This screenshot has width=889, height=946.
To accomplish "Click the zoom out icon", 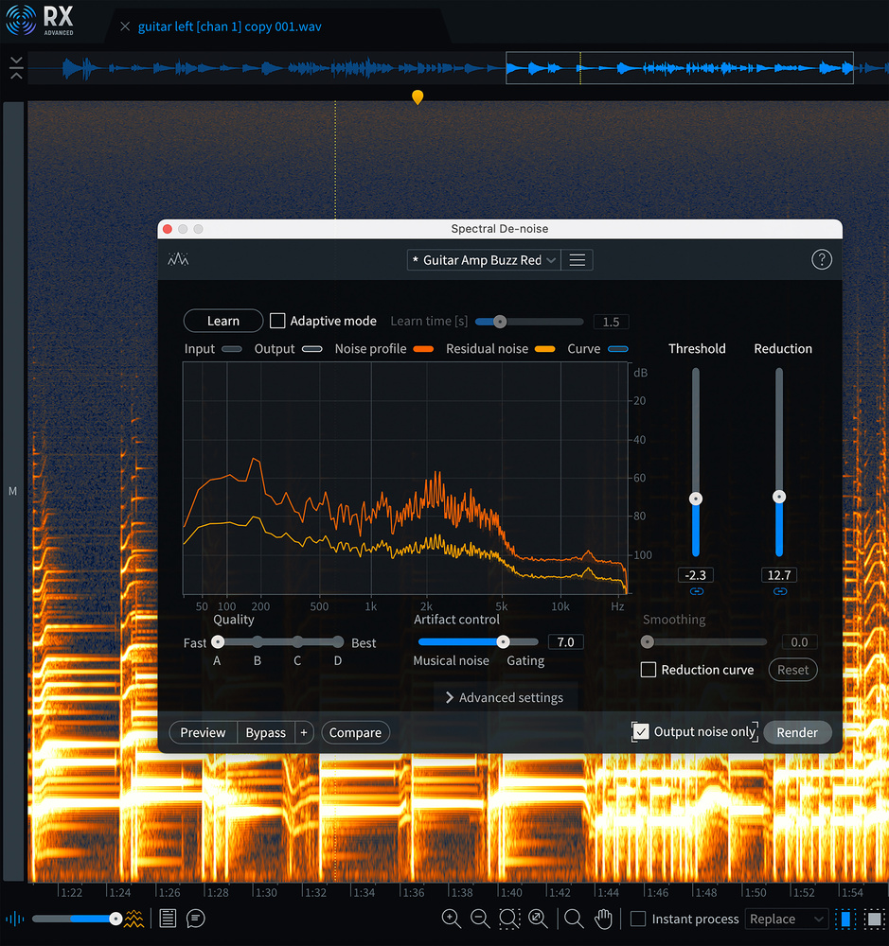I will (480, 919).
